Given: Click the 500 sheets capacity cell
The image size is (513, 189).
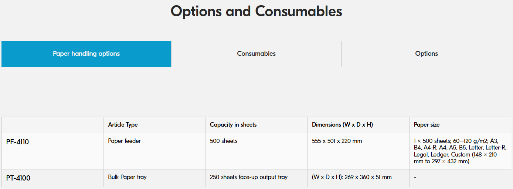Looking at the screenshot, I should [x=256, y=151].
